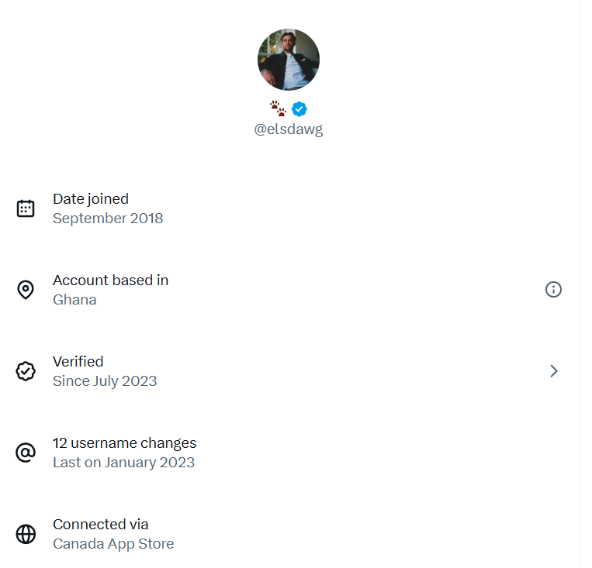Click the 12 username changes label
592x568 pixels.
(x=125, y=443)
